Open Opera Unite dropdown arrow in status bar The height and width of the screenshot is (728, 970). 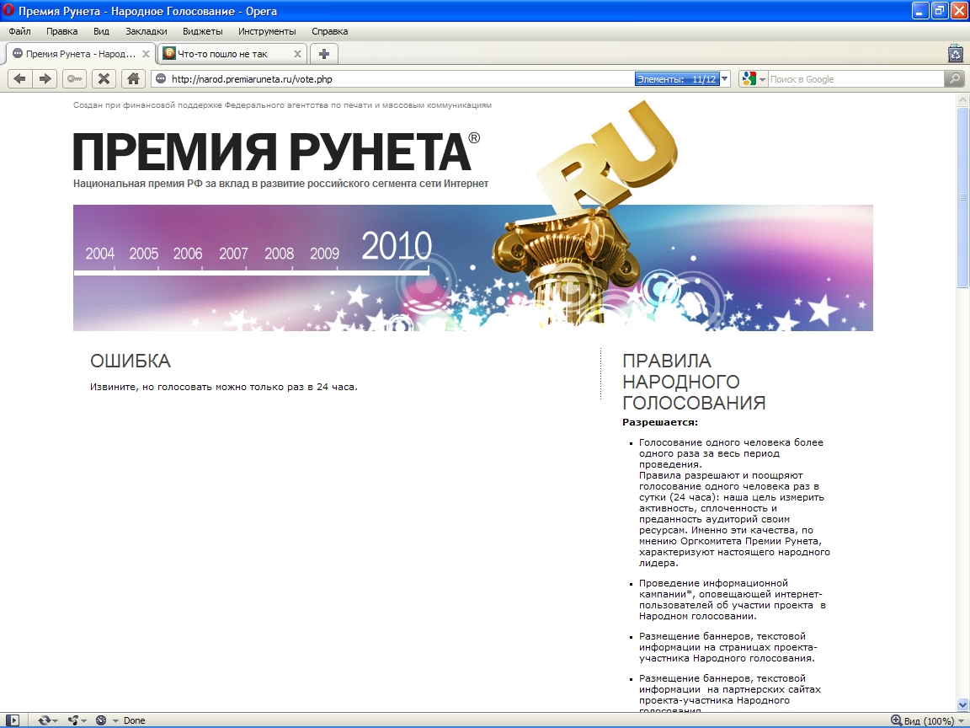83,720
